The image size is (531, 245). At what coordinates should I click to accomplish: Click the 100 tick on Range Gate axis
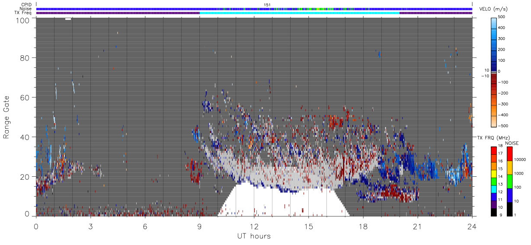point(23,20)
